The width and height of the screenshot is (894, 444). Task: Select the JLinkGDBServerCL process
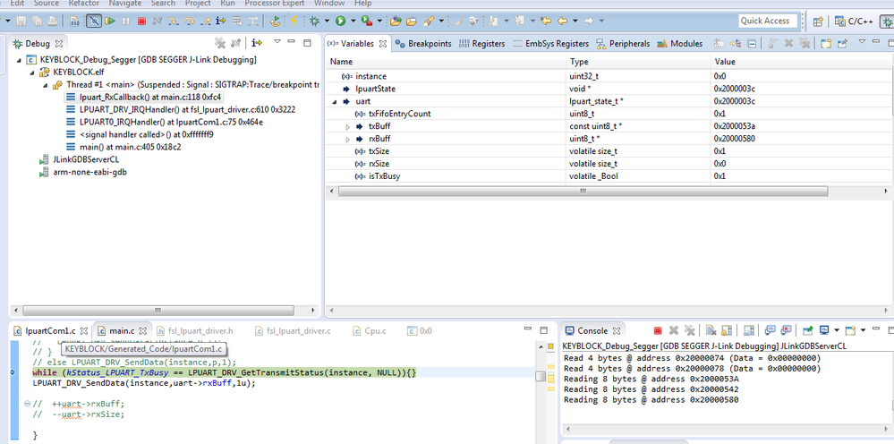click(x=78, y=159)
